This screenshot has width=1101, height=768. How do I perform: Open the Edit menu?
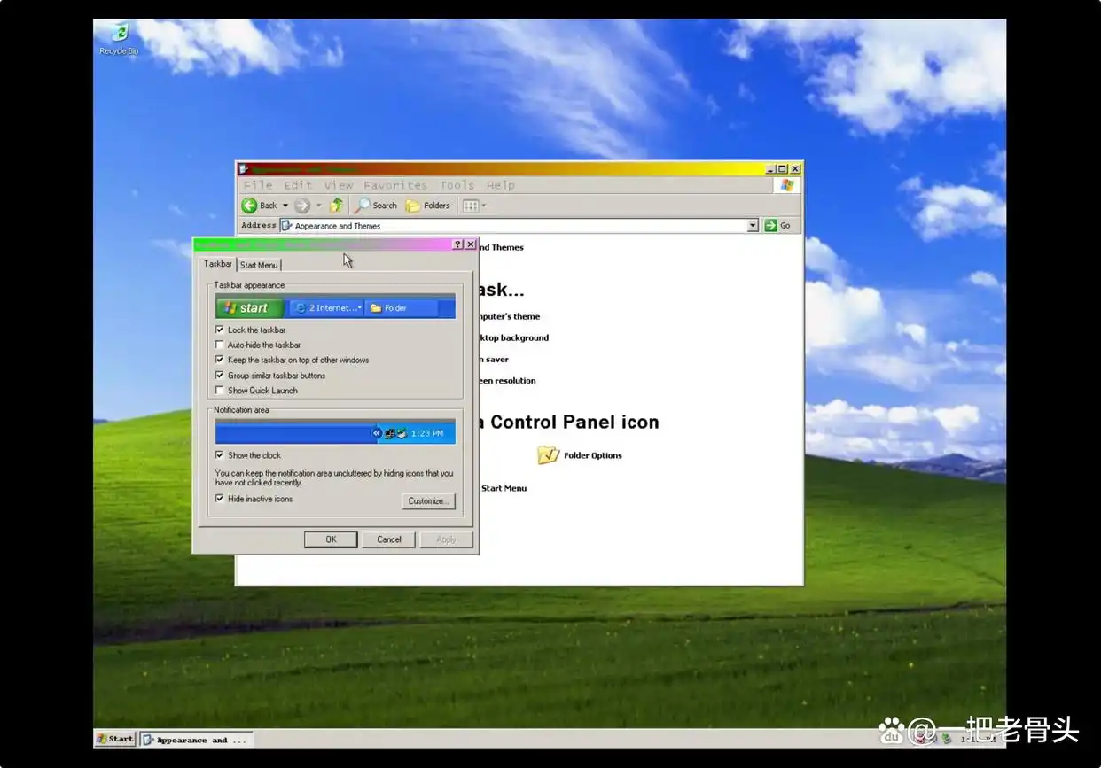[x=297, y=185]
